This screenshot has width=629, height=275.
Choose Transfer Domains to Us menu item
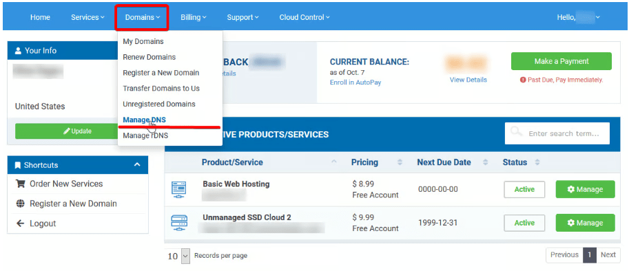point(161,89)
